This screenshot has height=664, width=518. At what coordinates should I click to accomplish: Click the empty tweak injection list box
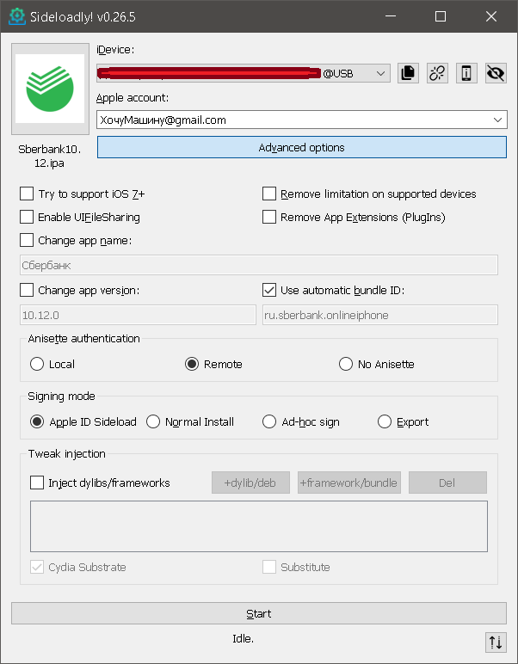[x=259, y=526]
